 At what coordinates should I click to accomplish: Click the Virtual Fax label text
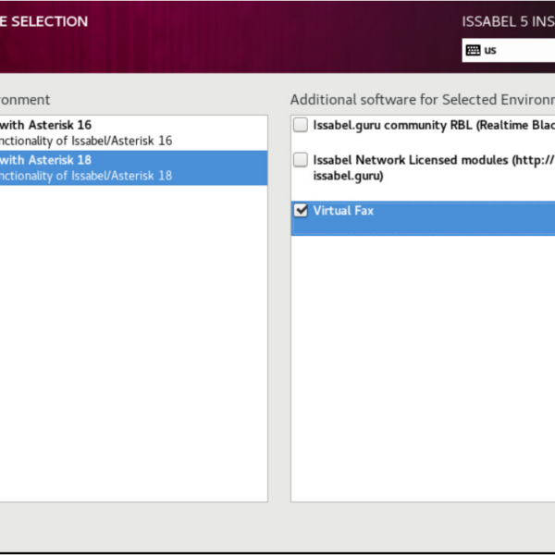(343, 211)
